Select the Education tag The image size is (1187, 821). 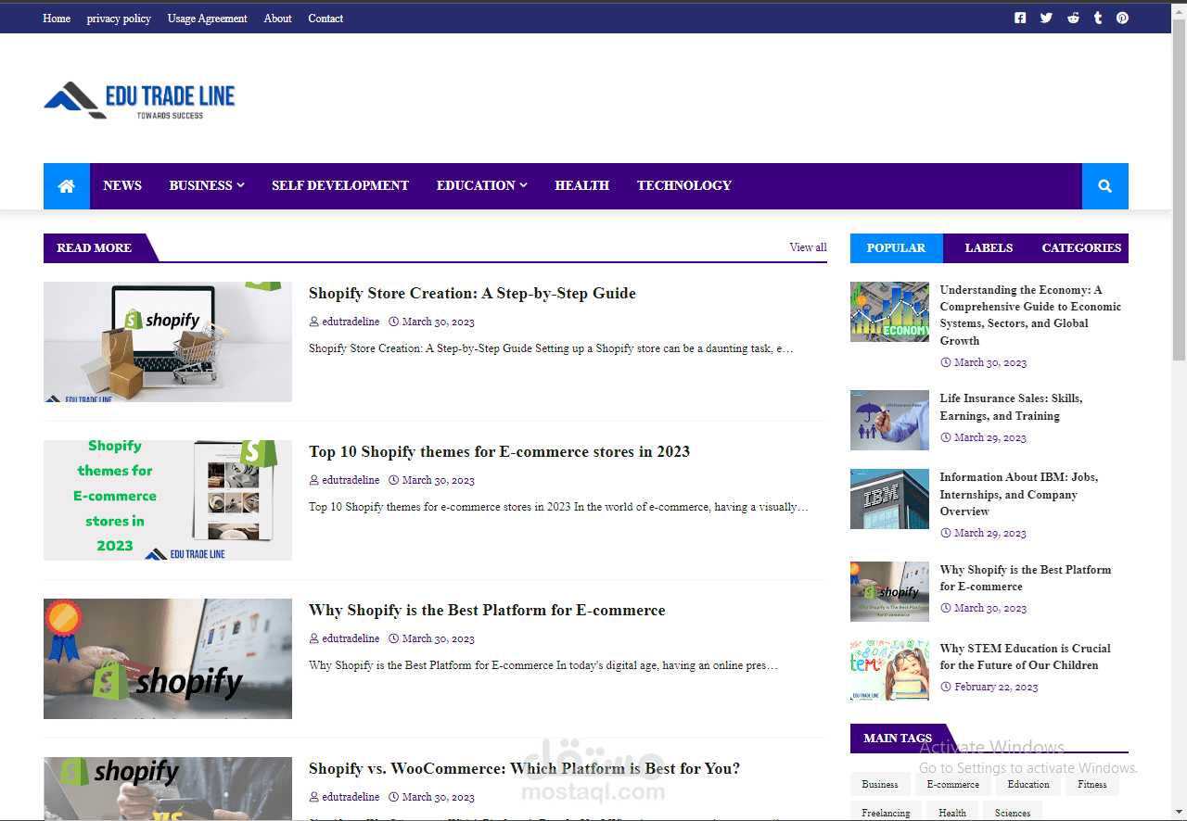click(1028, 784)
